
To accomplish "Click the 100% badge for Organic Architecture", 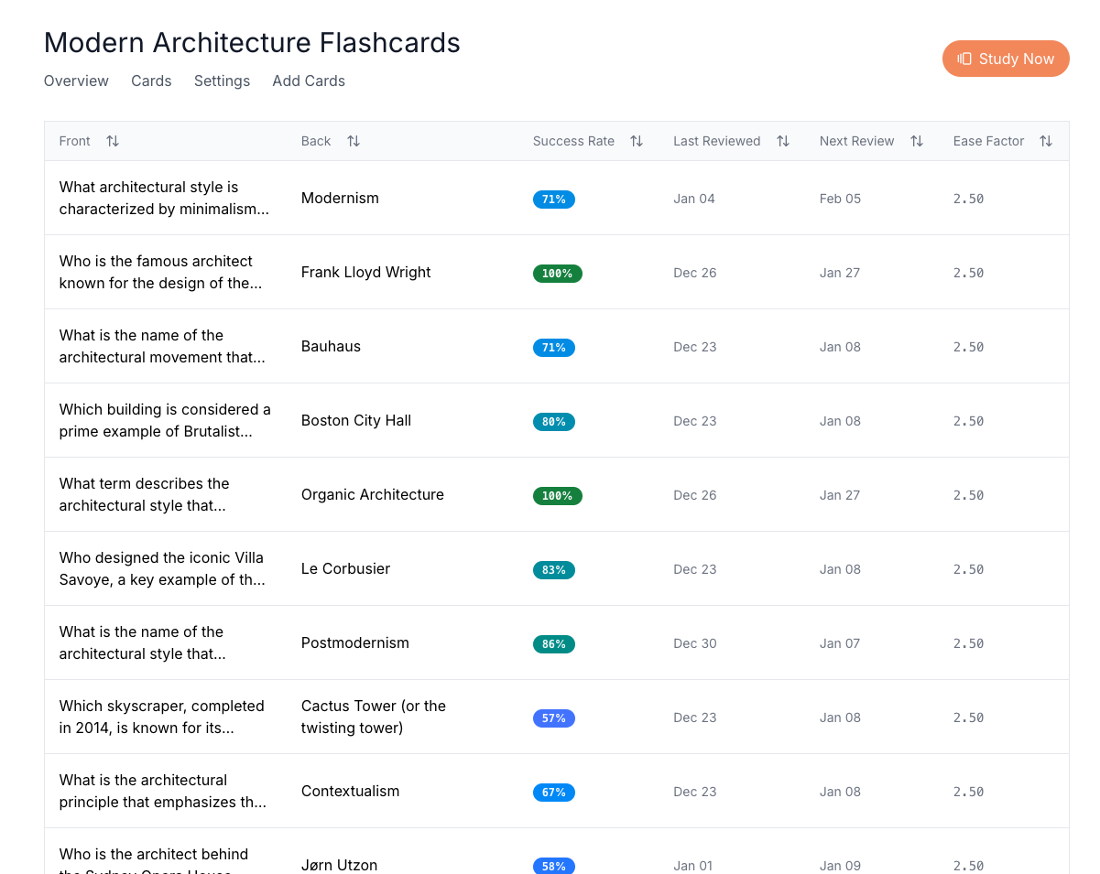I will point(557,496).
